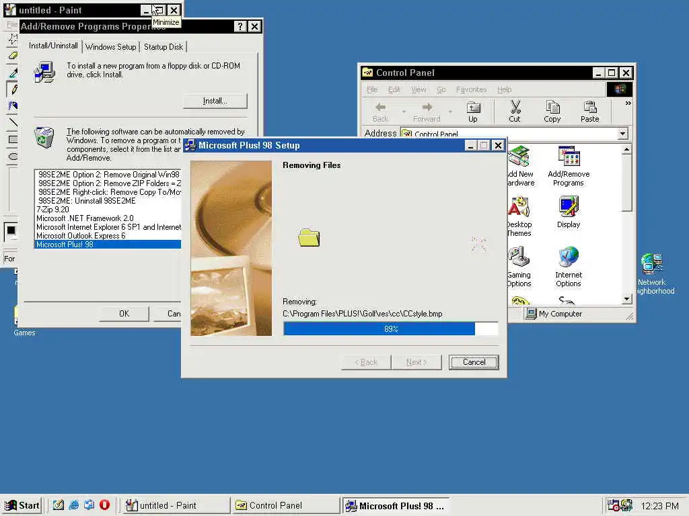Open the Favorites menu in Control Panel

click(x=472, y=89)
